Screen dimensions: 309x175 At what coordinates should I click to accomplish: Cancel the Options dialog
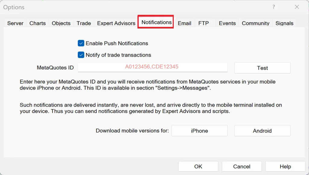click(242, 166)
